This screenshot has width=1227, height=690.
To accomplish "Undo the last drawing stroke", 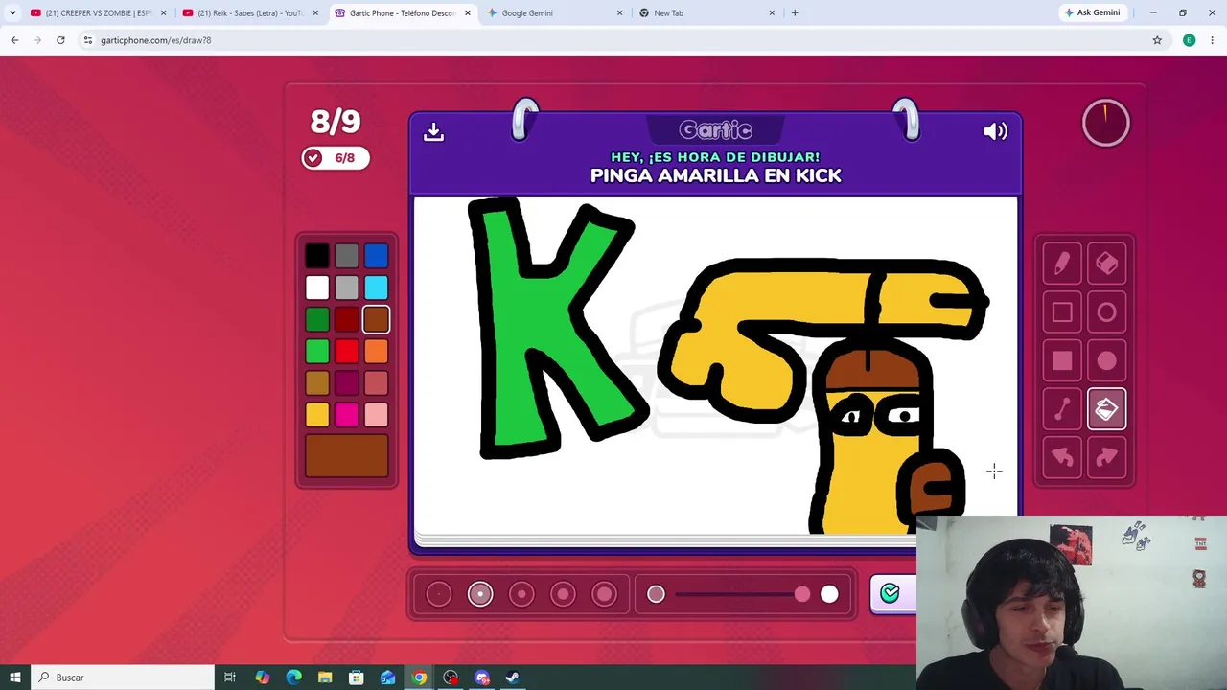I will click(x=1062, y=458).
